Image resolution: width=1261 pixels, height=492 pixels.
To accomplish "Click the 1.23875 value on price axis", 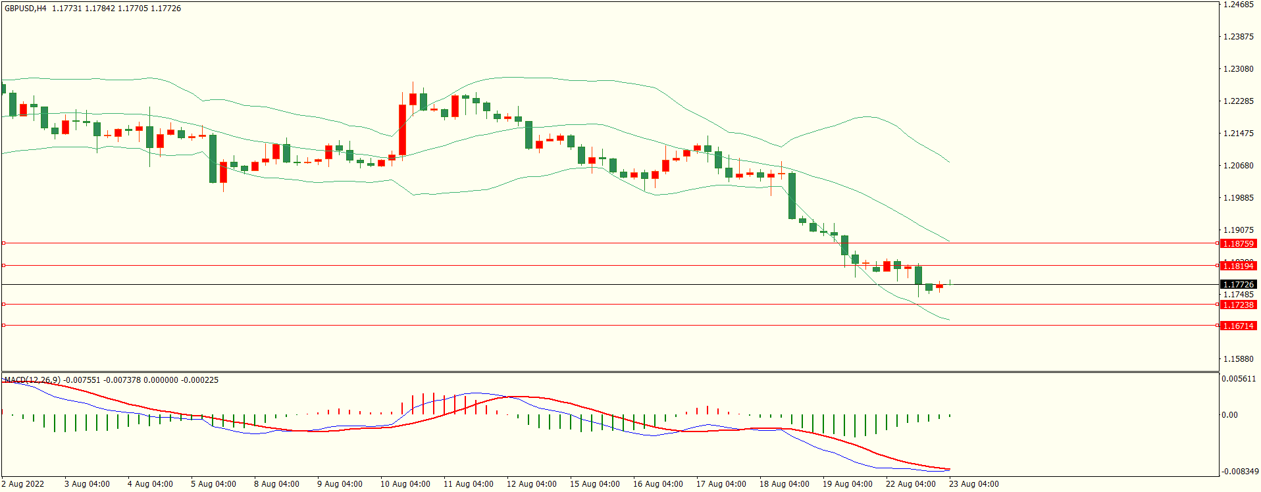I will (1238, 37).
